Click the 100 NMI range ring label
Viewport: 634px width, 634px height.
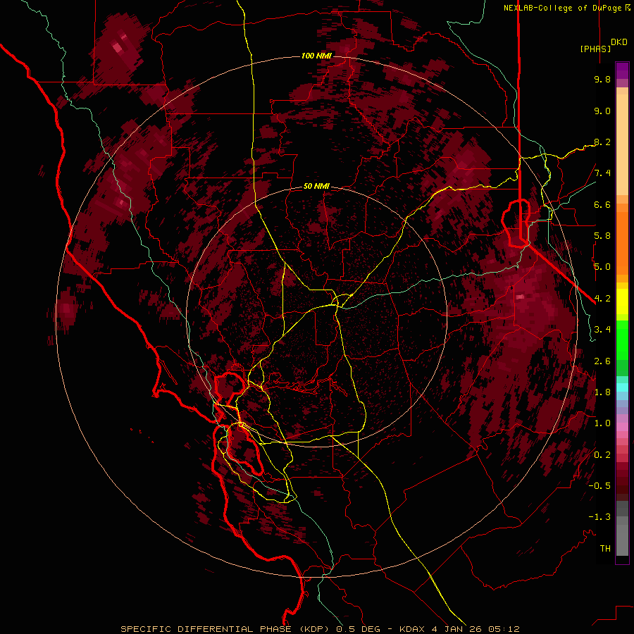(x=316, y=56)
